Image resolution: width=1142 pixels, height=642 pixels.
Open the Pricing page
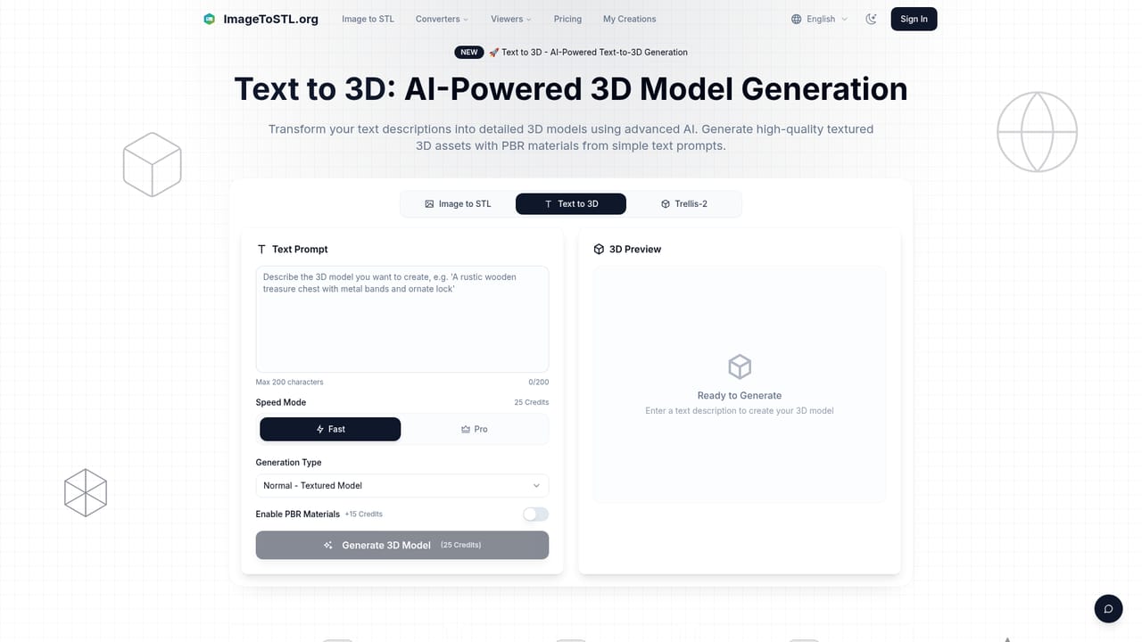567,19
